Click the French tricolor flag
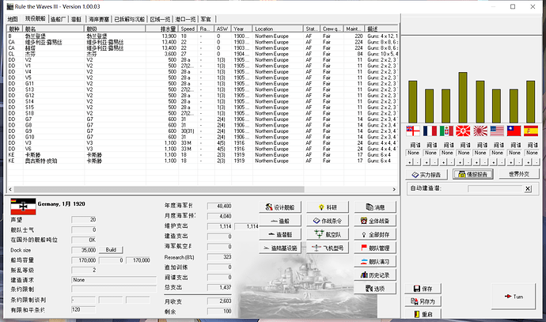The image size is (546, 322). (430, 131)
